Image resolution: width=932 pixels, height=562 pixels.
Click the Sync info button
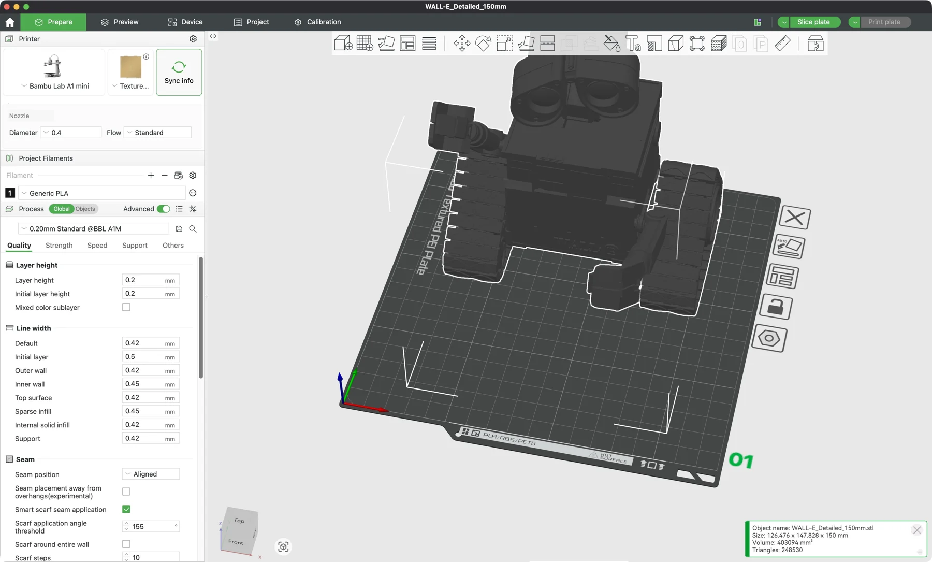[179, 73]
